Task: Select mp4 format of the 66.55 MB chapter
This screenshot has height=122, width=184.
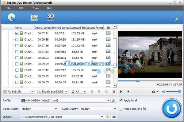Action: (x=95, y=52)
